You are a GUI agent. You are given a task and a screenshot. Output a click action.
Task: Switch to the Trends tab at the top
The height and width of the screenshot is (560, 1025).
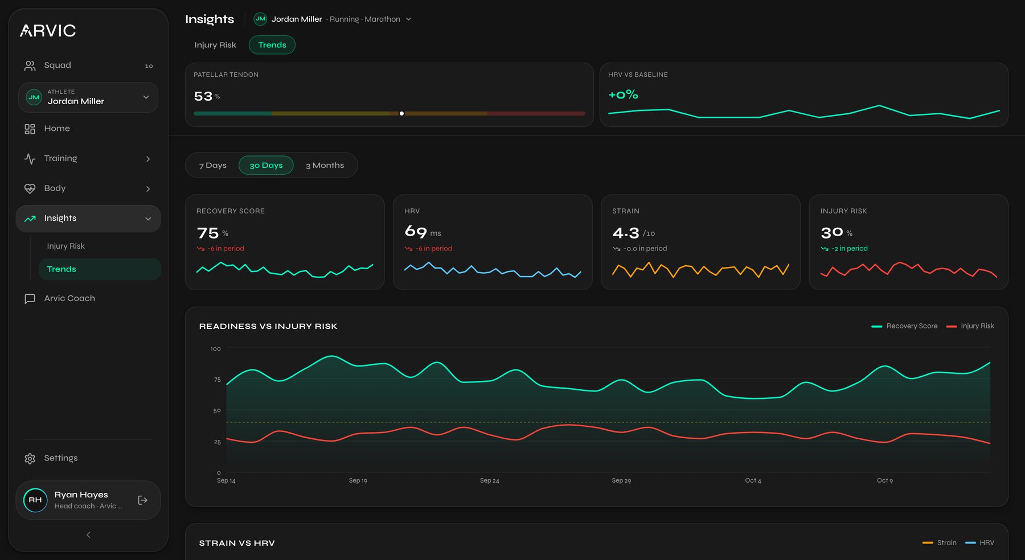(x=272, y=45)
